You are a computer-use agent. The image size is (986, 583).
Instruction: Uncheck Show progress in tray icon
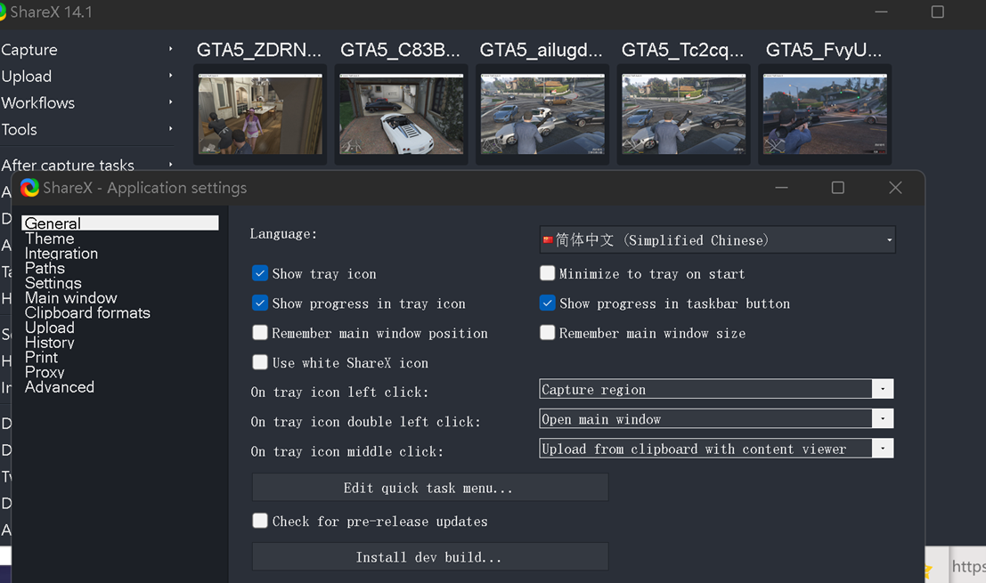pyautogui.click(x=260, y=304)
